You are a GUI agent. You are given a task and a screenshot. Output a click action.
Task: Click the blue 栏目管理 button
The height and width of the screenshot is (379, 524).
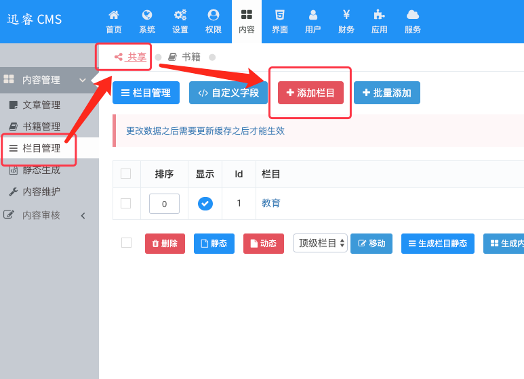click(x=146, y=93)
